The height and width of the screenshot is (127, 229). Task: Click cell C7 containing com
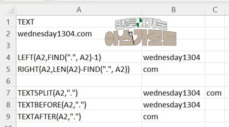tap(215, 93)
